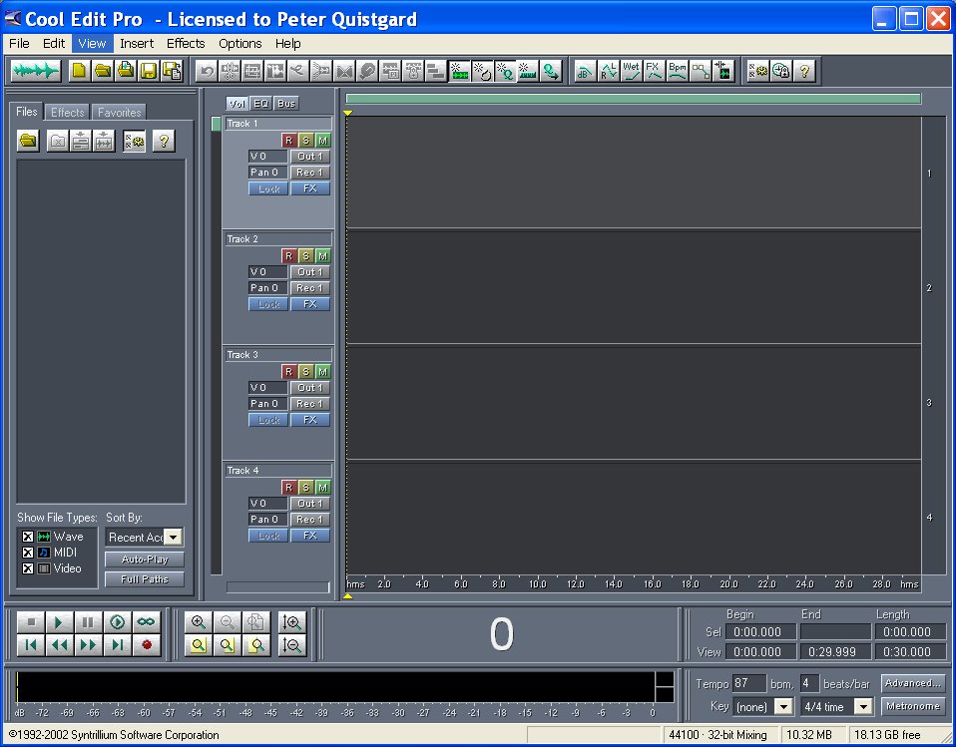Show Wet/Dry mix envelopes icon

(x=631, y=71)
